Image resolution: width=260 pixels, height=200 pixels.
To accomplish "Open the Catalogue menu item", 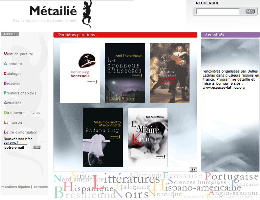I will point(12,74).
